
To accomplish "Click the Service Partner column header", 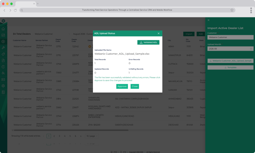I will 42,41.
